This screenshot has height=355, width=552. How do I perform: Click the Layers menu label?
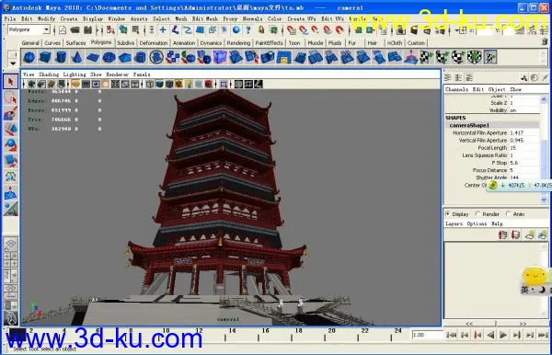[x=454, y=223]
